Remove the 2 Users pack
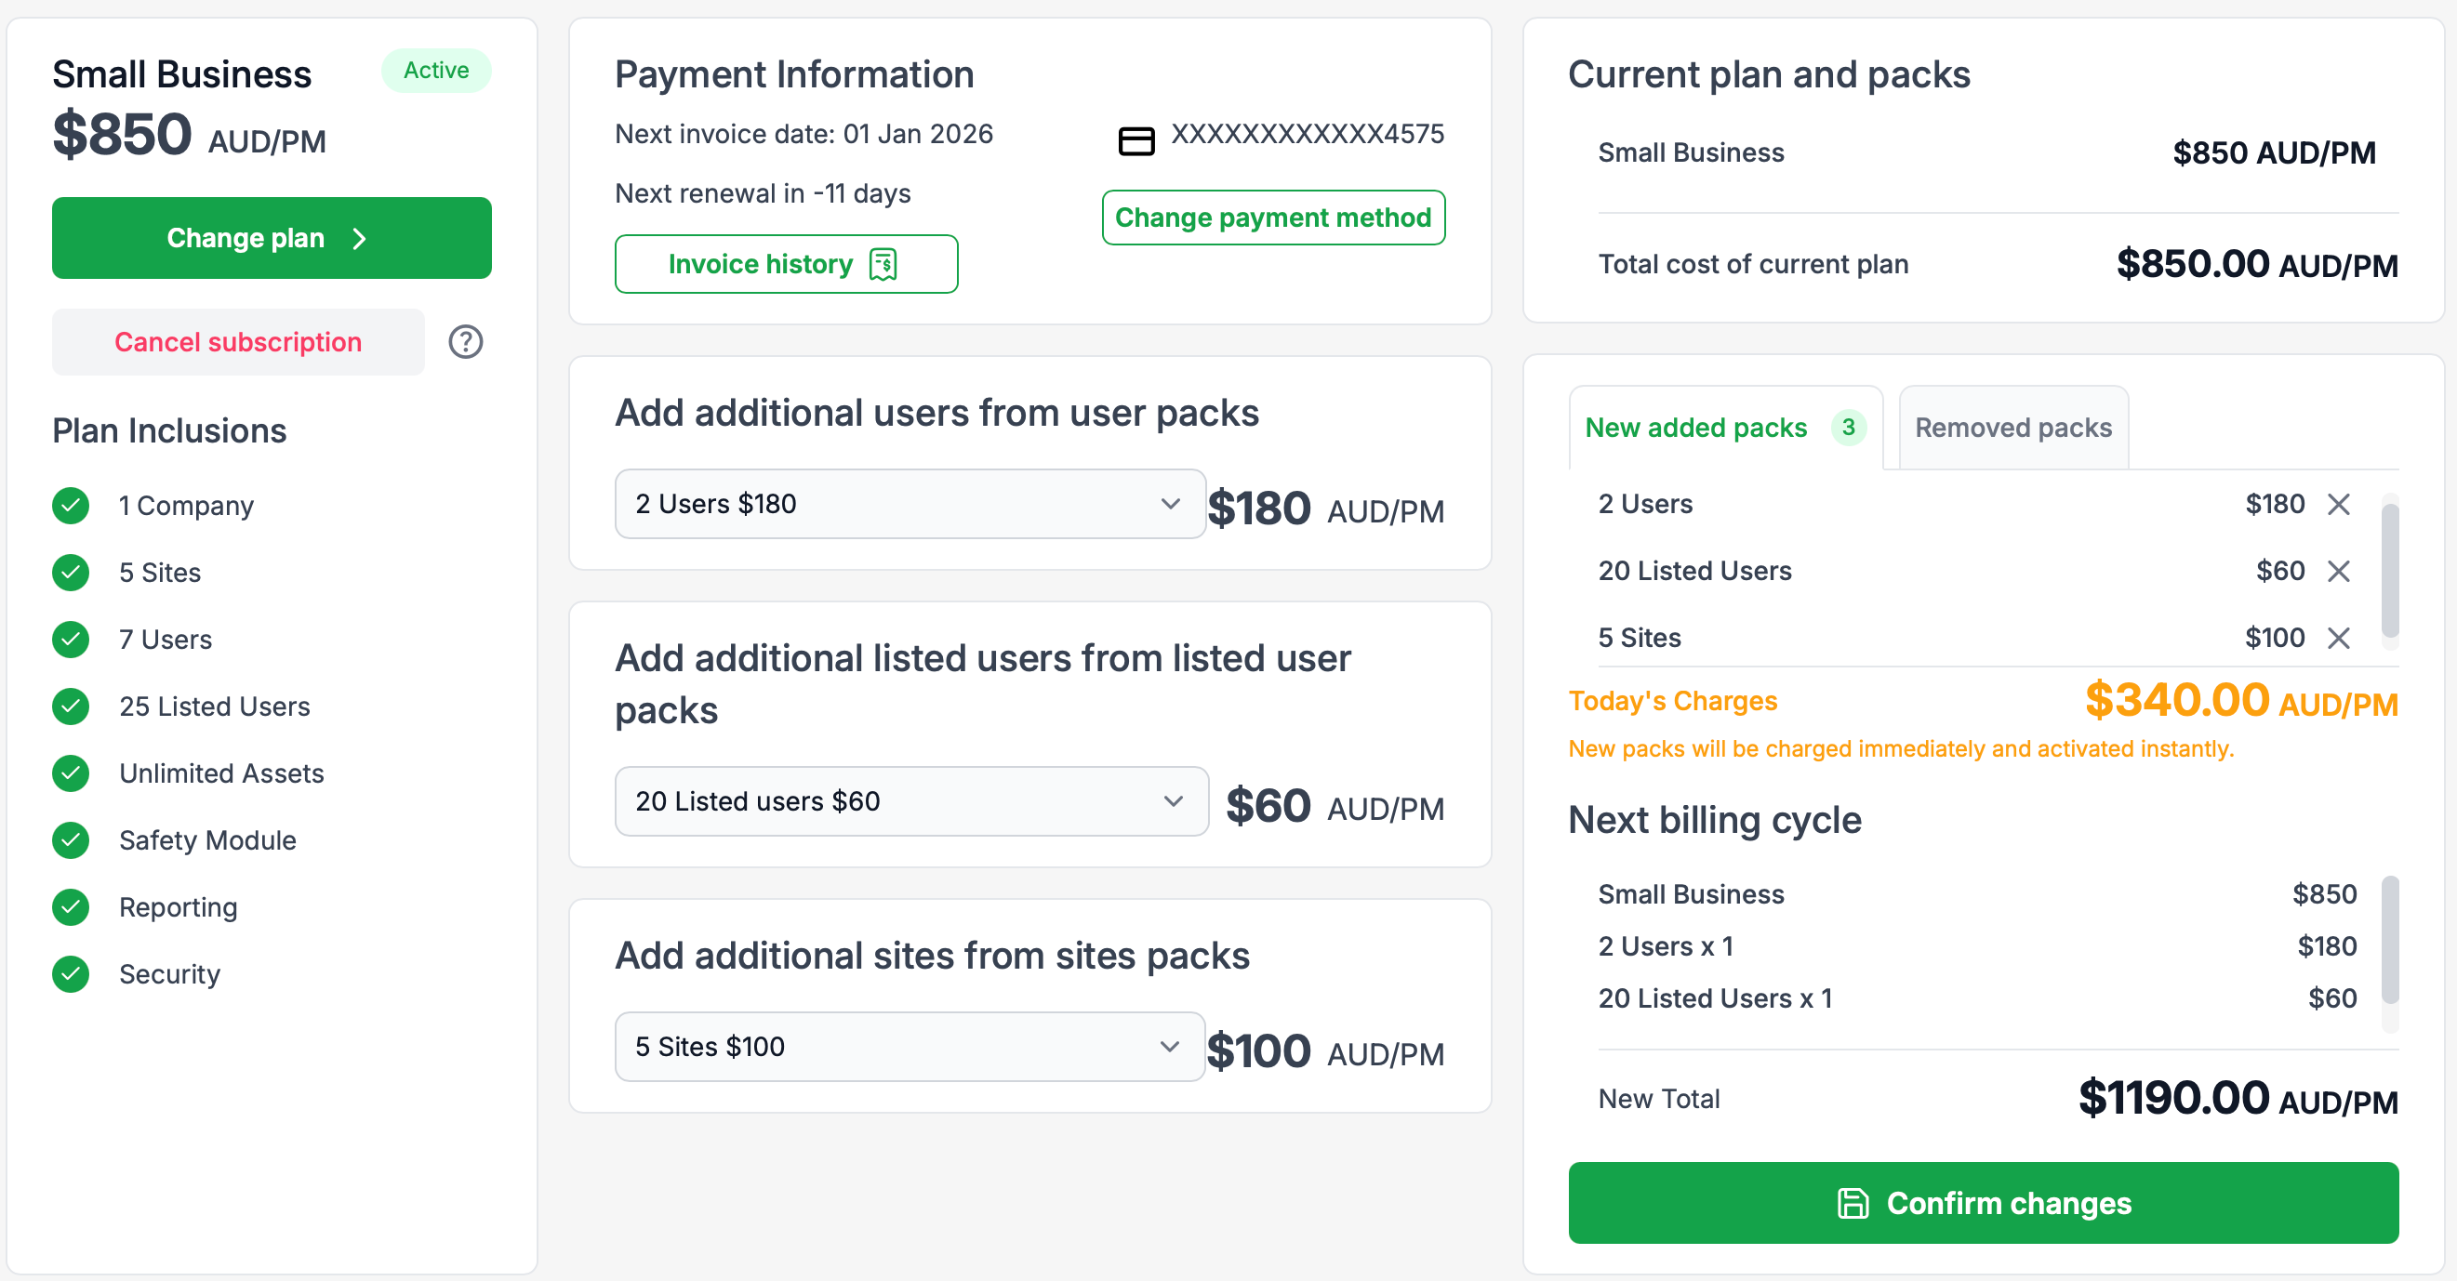The height and width of the screenshot is (1281, 2457). pos(2338,504)
